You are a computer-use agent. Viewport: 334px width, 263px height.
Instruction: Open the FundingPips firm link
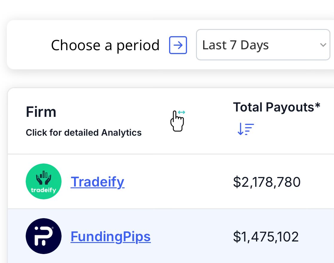pos(111,237)
